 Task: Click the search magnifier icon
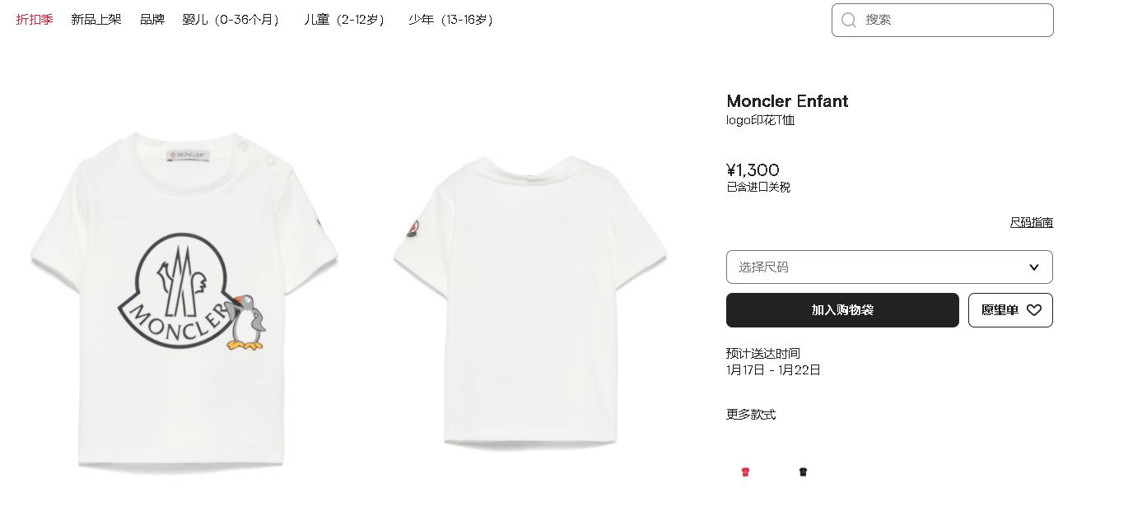849,20
